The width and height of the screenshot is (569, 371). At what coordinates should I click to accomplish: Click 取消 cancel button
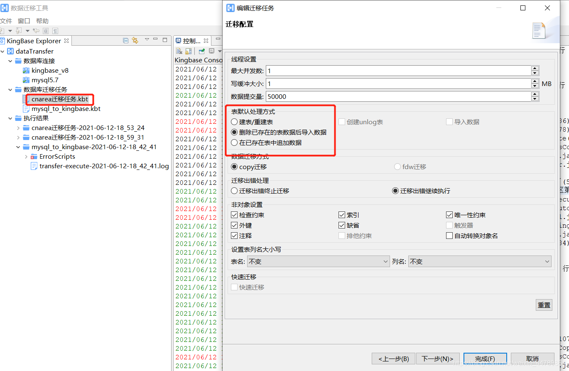(532, 359)
